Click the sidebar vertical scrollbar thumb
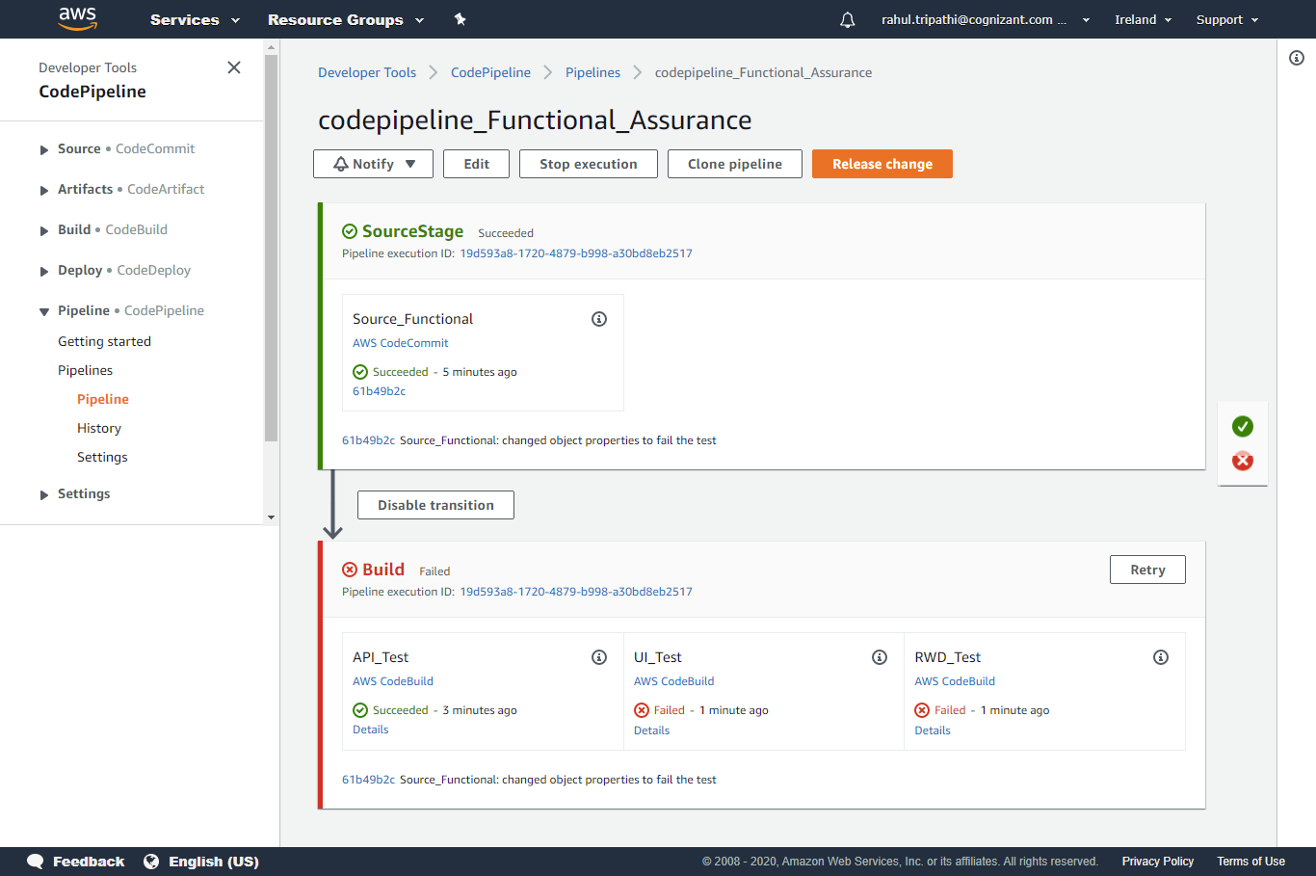This screenshot has height=876, width=1316. coord(271,248)
